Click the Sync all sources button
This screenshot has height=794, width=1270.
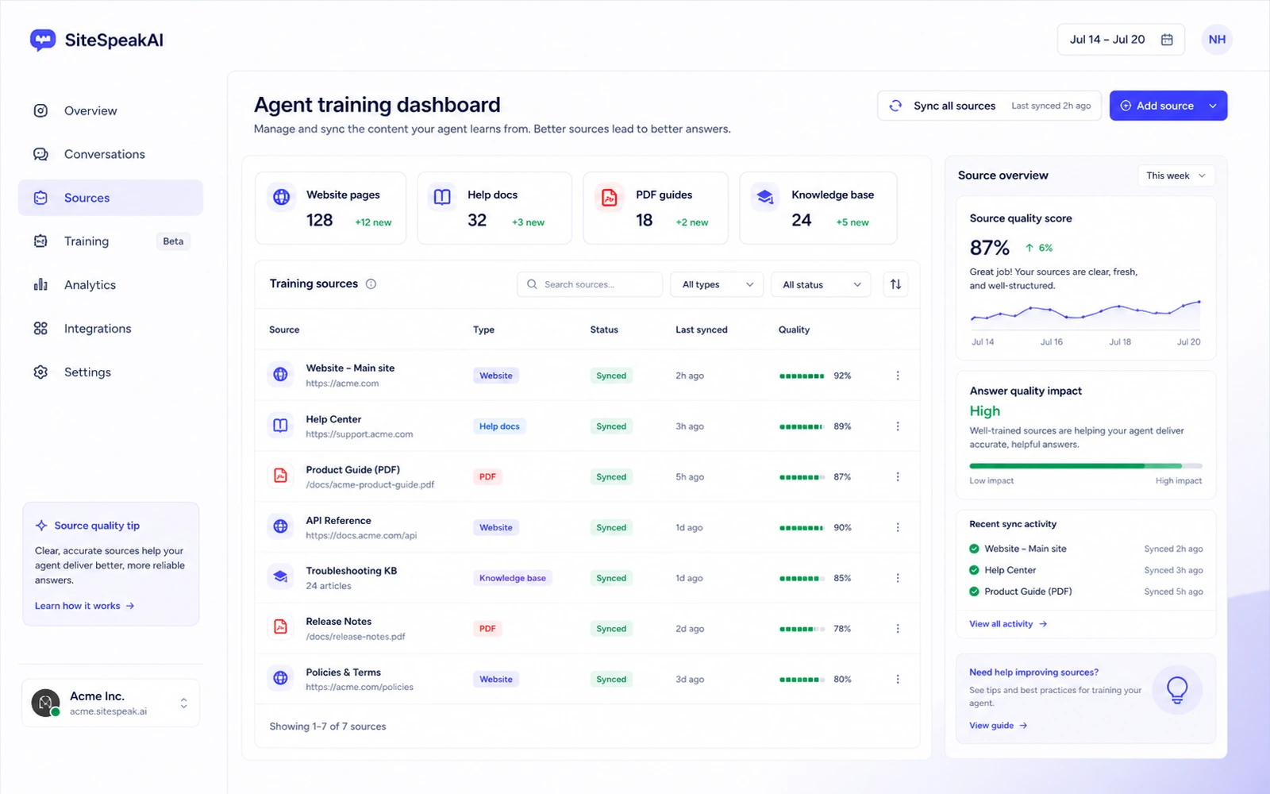coord(989,106)
